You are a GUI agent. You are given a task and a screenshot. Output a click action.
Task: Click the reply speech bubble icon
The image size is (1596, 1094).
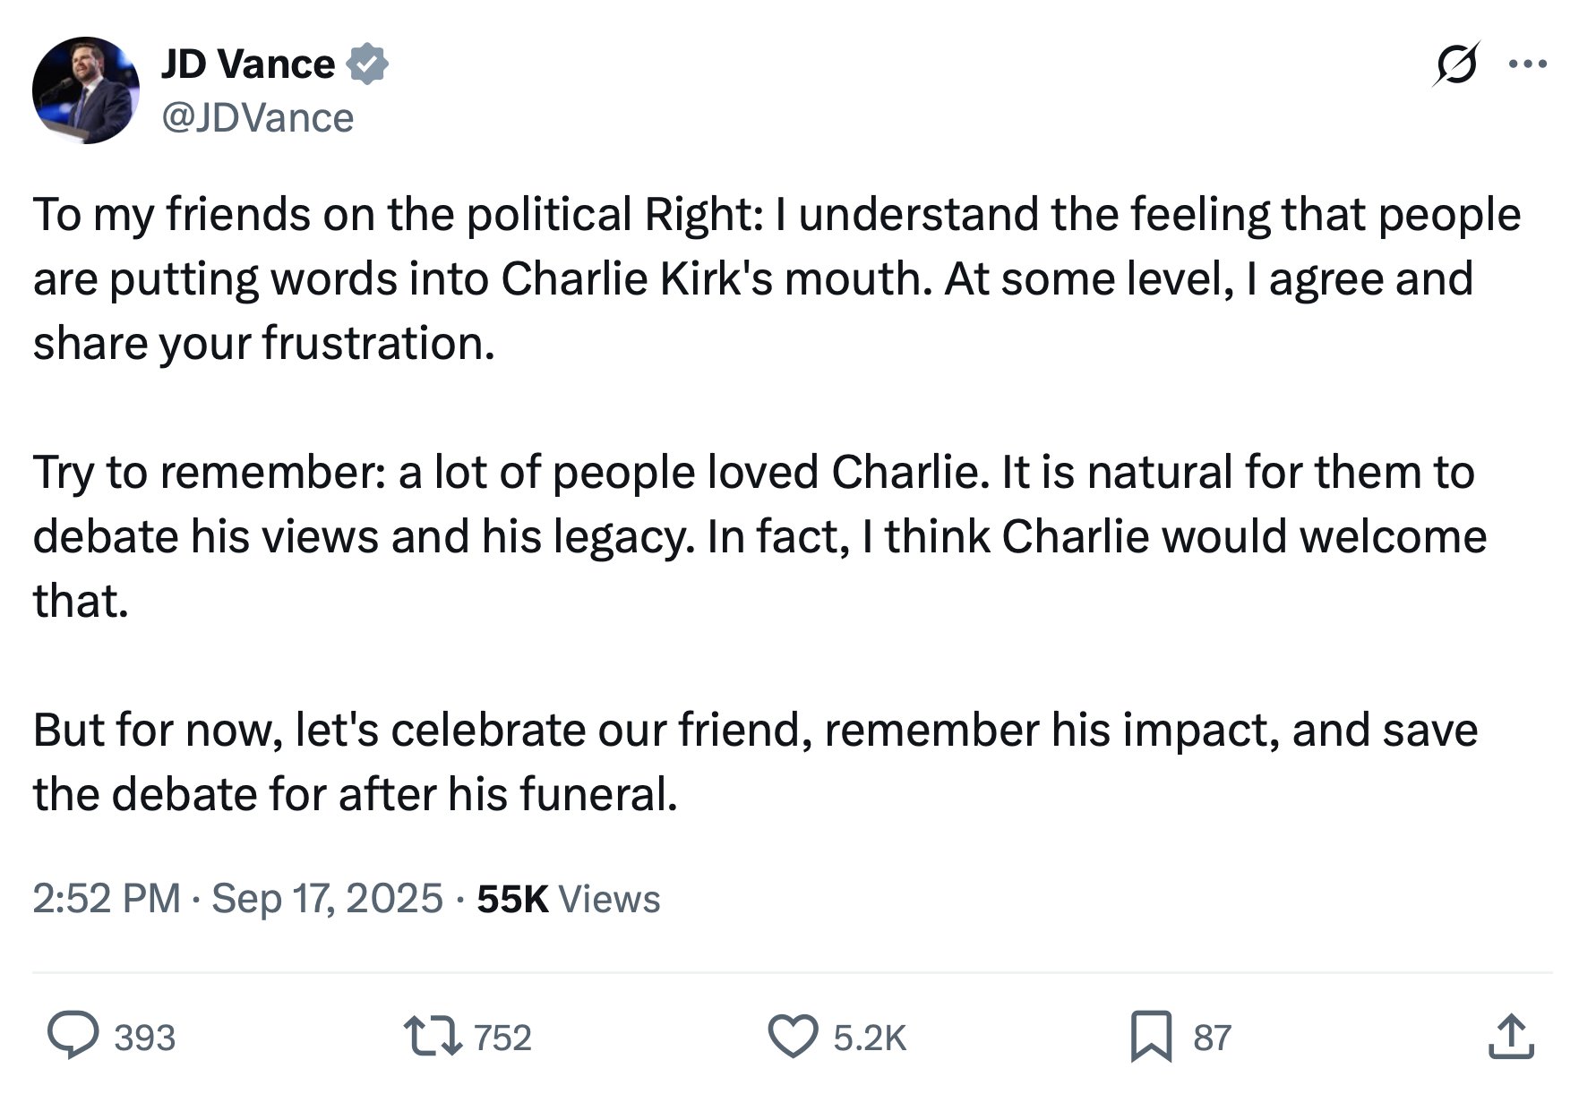click(73, 1036)
